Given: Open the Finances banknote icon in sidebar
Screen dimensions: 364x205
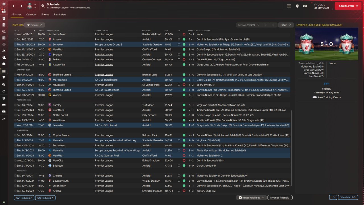Looking at the screenshot, I should (4, 111).
